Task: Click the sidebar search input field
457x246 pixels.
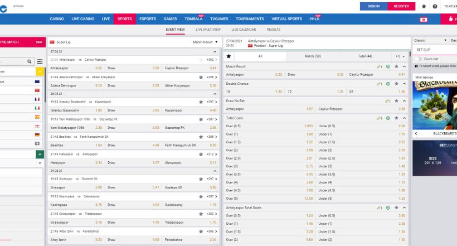Action: tap(13, 61)
